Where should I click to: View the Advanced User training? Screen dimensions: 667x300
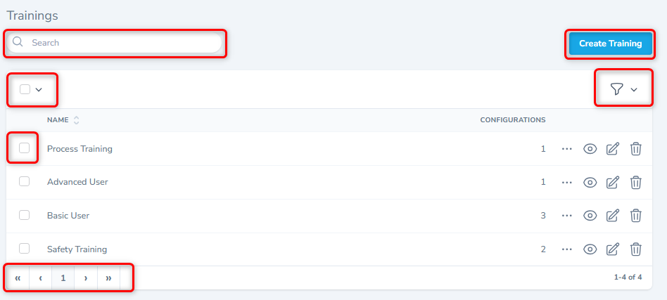(590, 182)
